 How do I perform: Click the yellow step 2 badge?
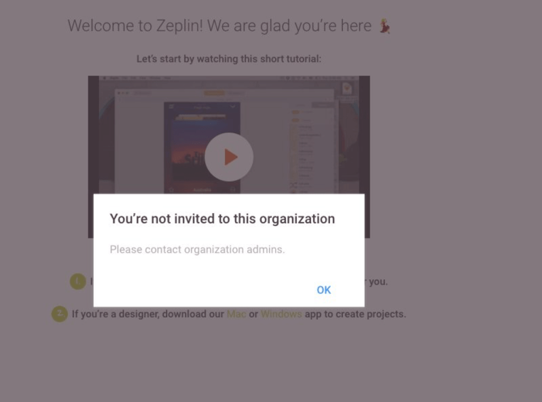(59, 314)
